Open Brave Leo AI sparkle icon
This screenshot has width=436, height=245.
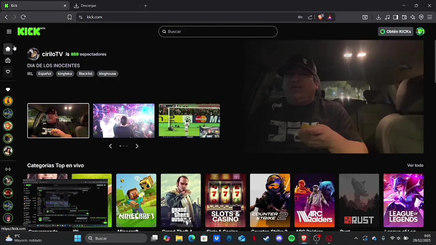tap(413, 17)
